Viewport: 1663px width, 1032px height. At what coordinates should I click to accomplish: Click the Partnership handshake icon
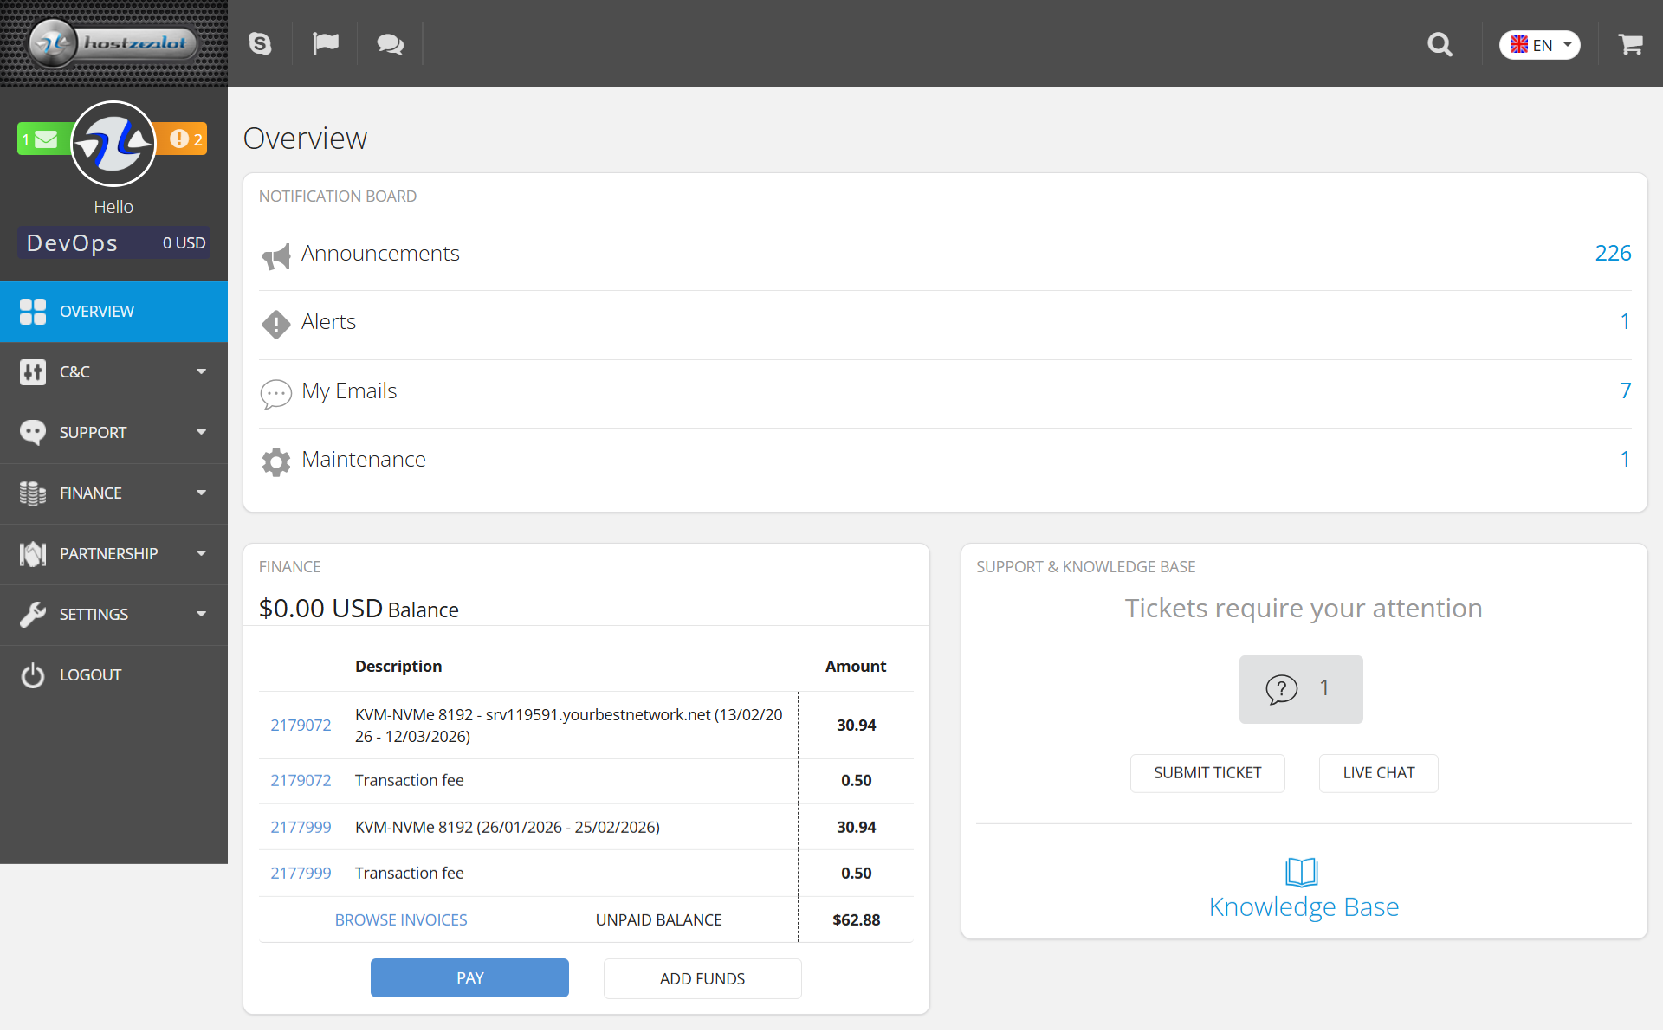pyautogui.click(x=33, y=554)
